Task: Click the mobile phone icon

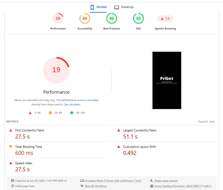Action: pyautogui.click(x=92, y=7)
